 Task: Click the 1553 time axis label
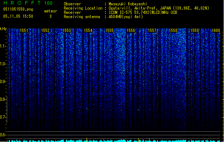click(x=67, y=31)
